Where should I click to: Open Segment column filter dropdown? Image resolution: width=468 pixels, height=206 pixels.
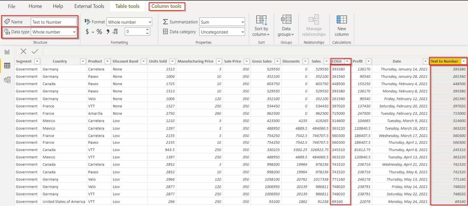[37, 61]
